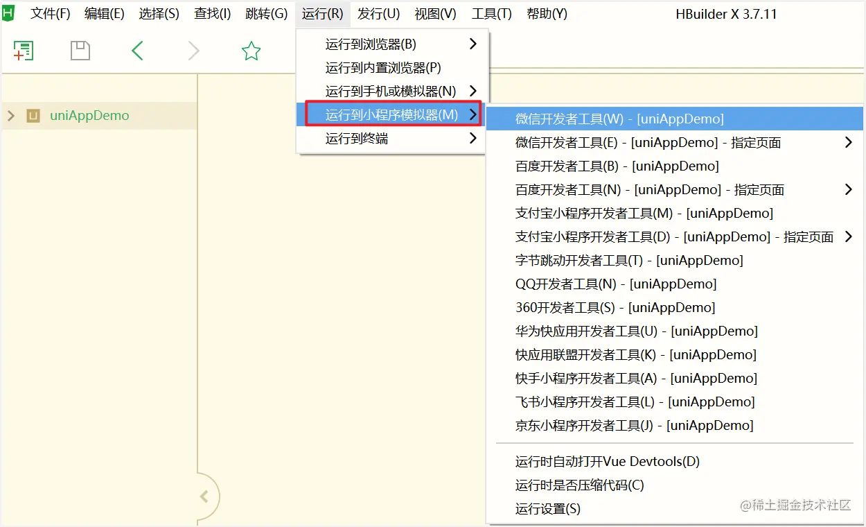
Task: Expand the 运行到浏览器(B) submenu arrow
Action: pos(473,44)
